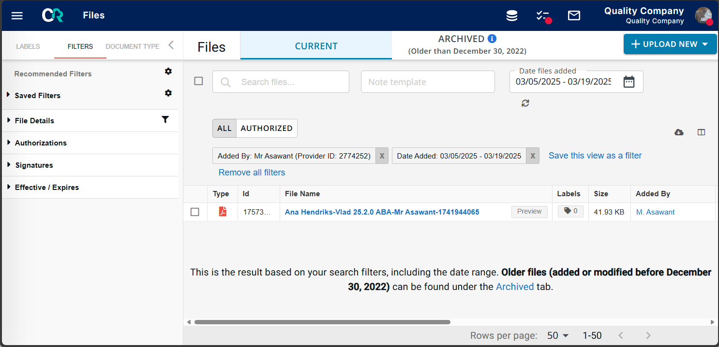Go to the next results page

(x=648, y=335)
